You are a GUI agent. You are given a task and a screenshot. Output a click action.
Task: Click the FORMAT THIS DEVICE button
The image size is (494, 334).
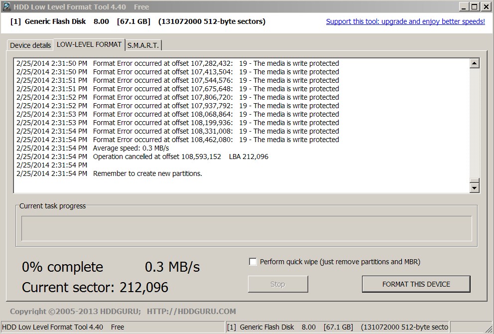pyautogui.click(x=416, y=284)
